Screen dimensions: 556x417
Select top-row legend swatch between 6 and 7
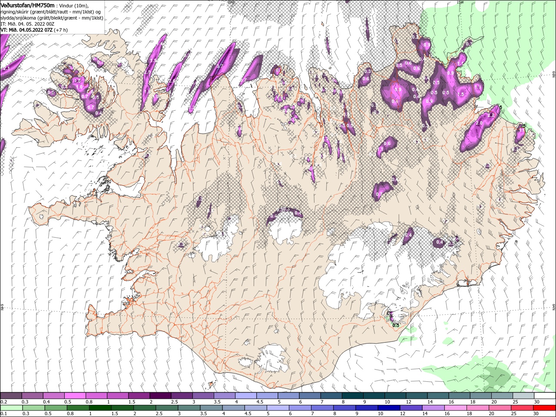[310, 396]
